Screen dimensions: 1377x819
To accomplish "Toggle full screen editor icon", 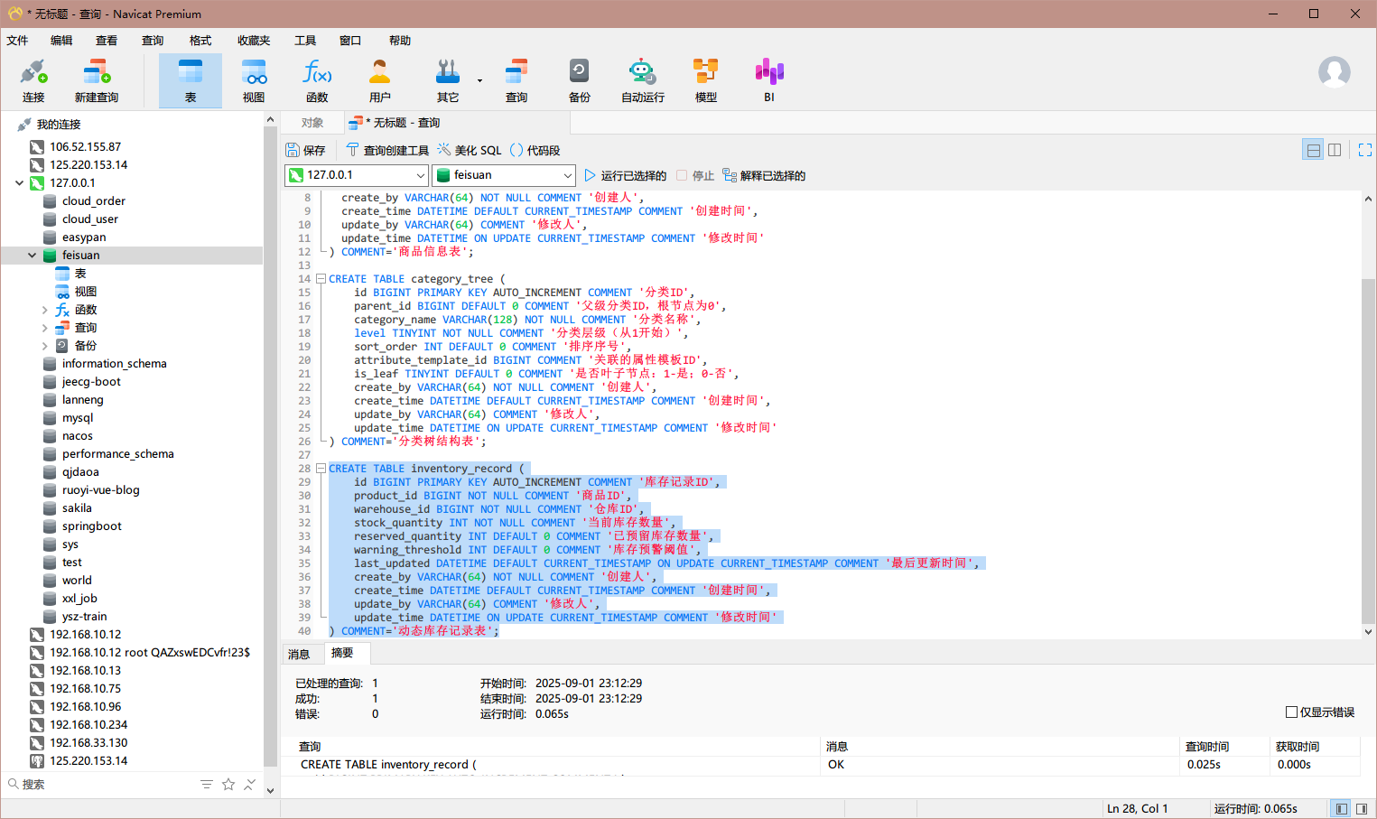I will (x=1365, y=150).
